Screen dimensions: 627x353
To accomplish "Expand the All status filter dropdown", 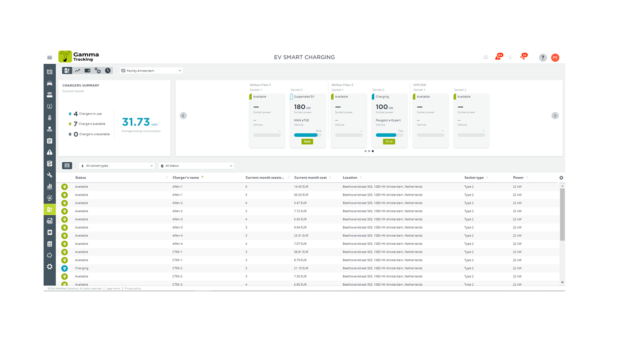I will [x=196, y=166].
